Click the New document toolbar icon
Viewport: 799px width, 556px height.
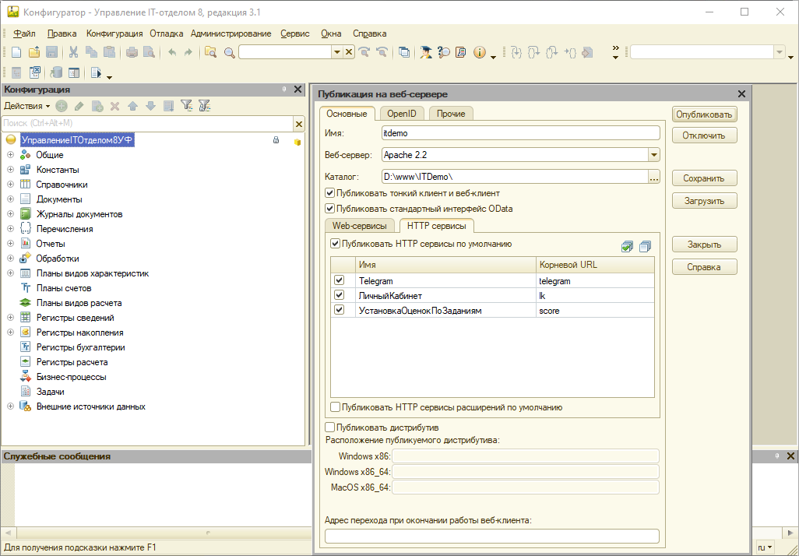[16, 52]
